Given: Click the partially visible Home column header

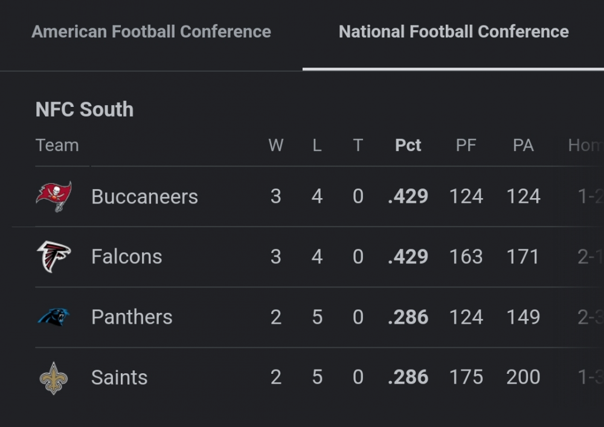Looking at the screenshot, I should (585, 146).
